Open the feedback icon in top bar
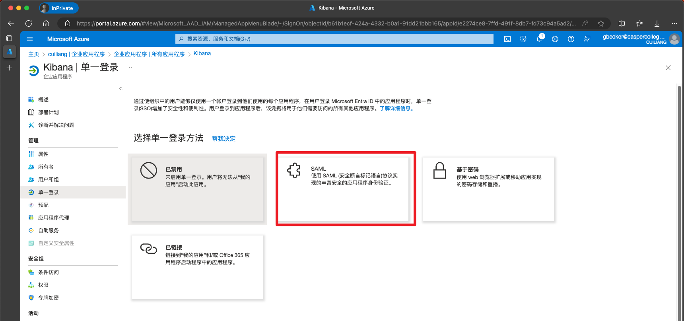 pyautogui.click(x=587, y=39)
